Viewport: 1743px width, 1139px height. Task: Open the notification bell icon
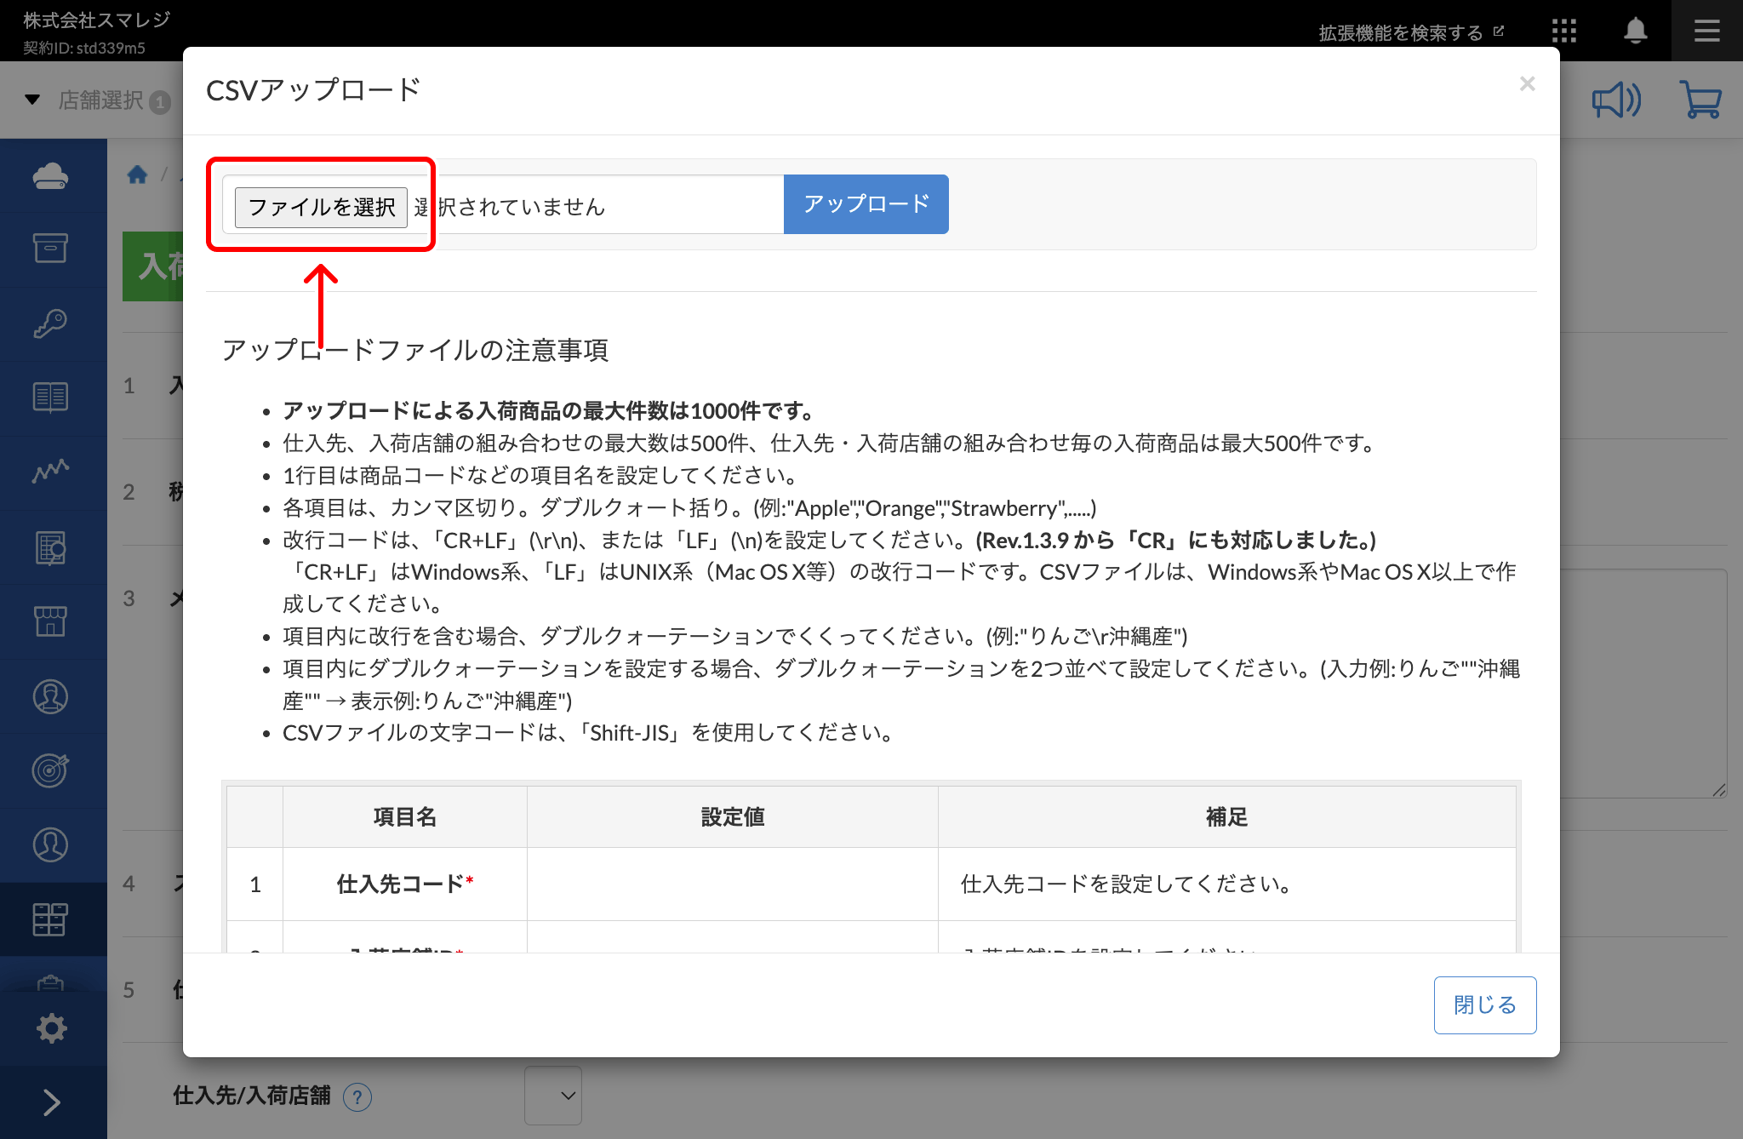coord(1635,31)
